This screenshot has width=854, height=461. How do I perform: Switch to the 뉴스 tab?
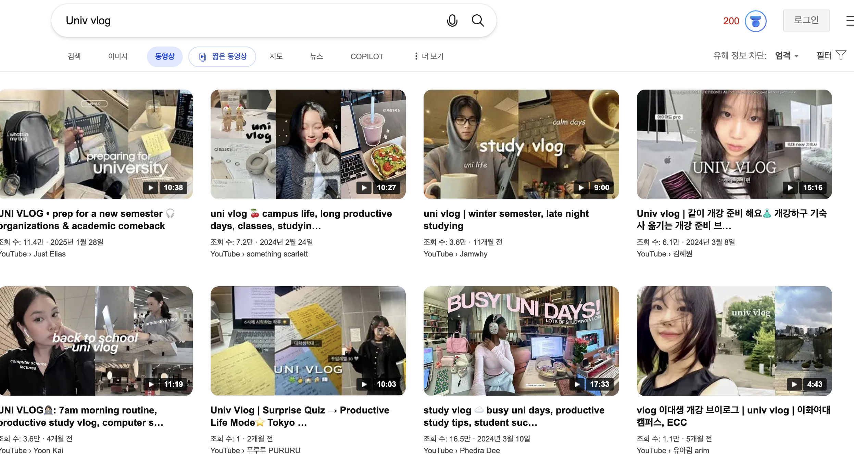coord(316,56)
